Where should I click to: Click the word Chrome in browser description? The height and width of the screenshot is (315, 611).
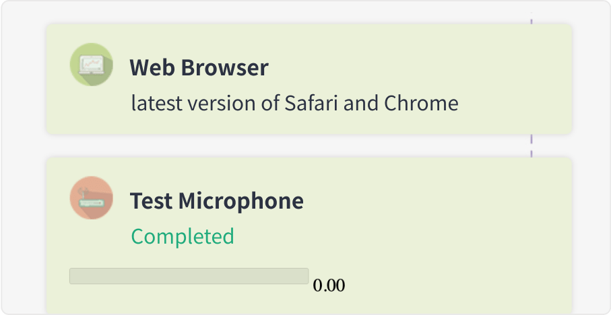tap(421, 103)
